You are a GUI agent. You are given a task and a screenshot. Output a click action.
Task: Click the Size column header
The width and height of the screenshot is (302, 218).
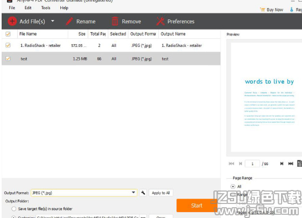78,34
